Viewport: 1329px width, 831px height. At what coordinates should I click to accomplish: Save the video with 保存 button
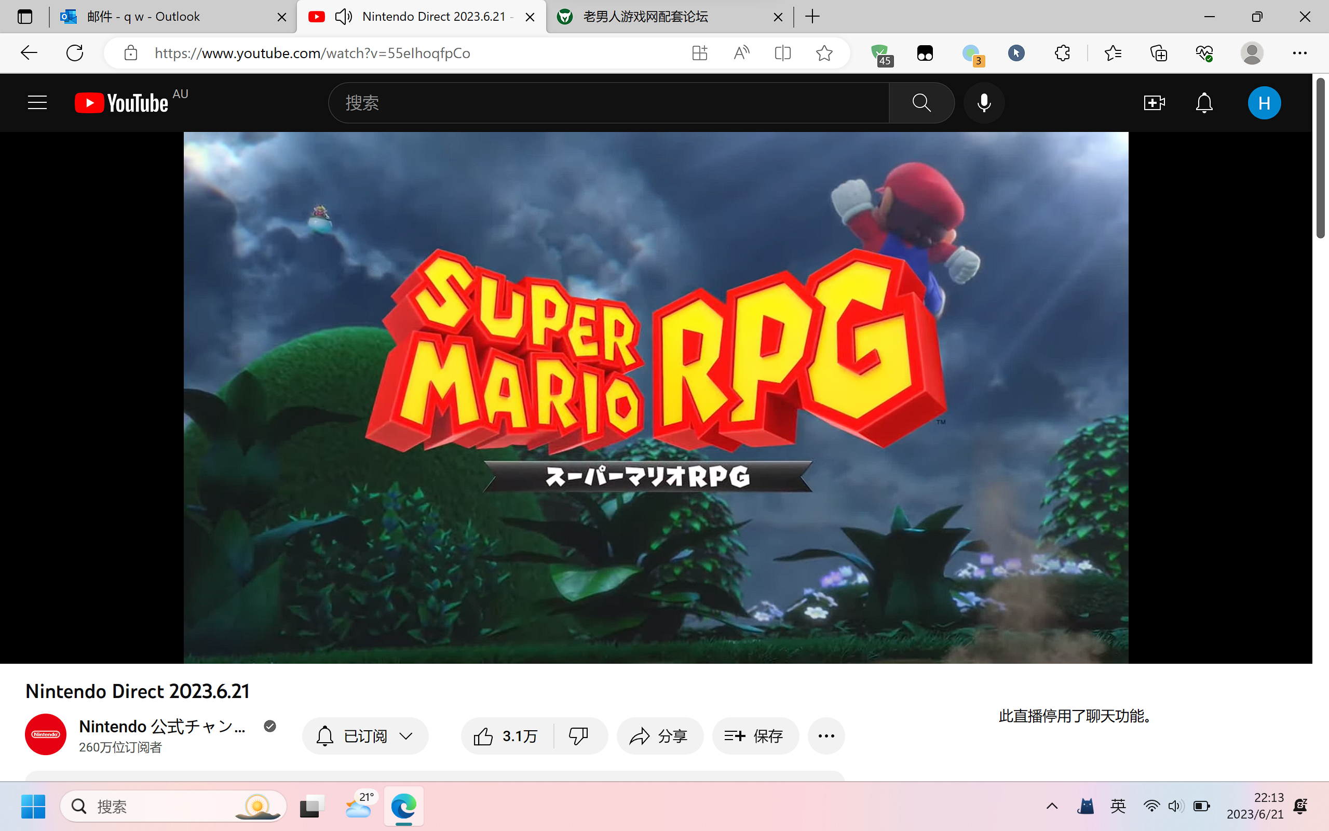click(x=755, y=735)
